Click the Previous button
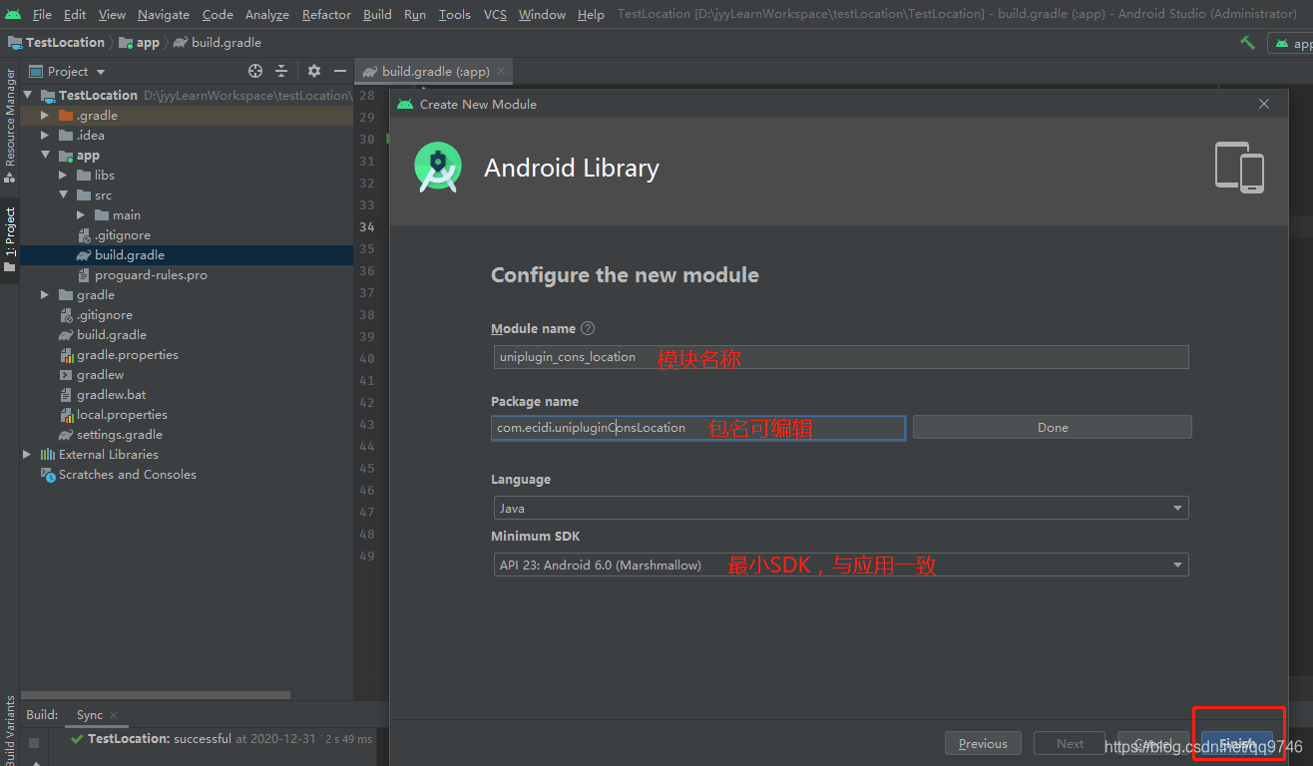The height and width of the screenshot is (766, 1313). pos(983,743)
